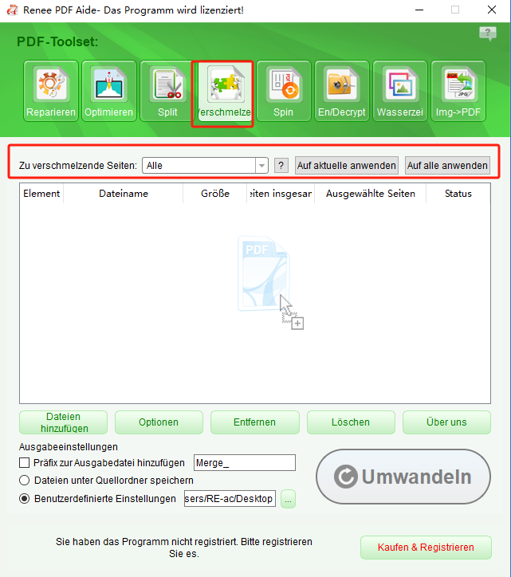This screenshot has height=577, width=511.
Task: Open help speech bubble icon
Action: click(488, 33)
